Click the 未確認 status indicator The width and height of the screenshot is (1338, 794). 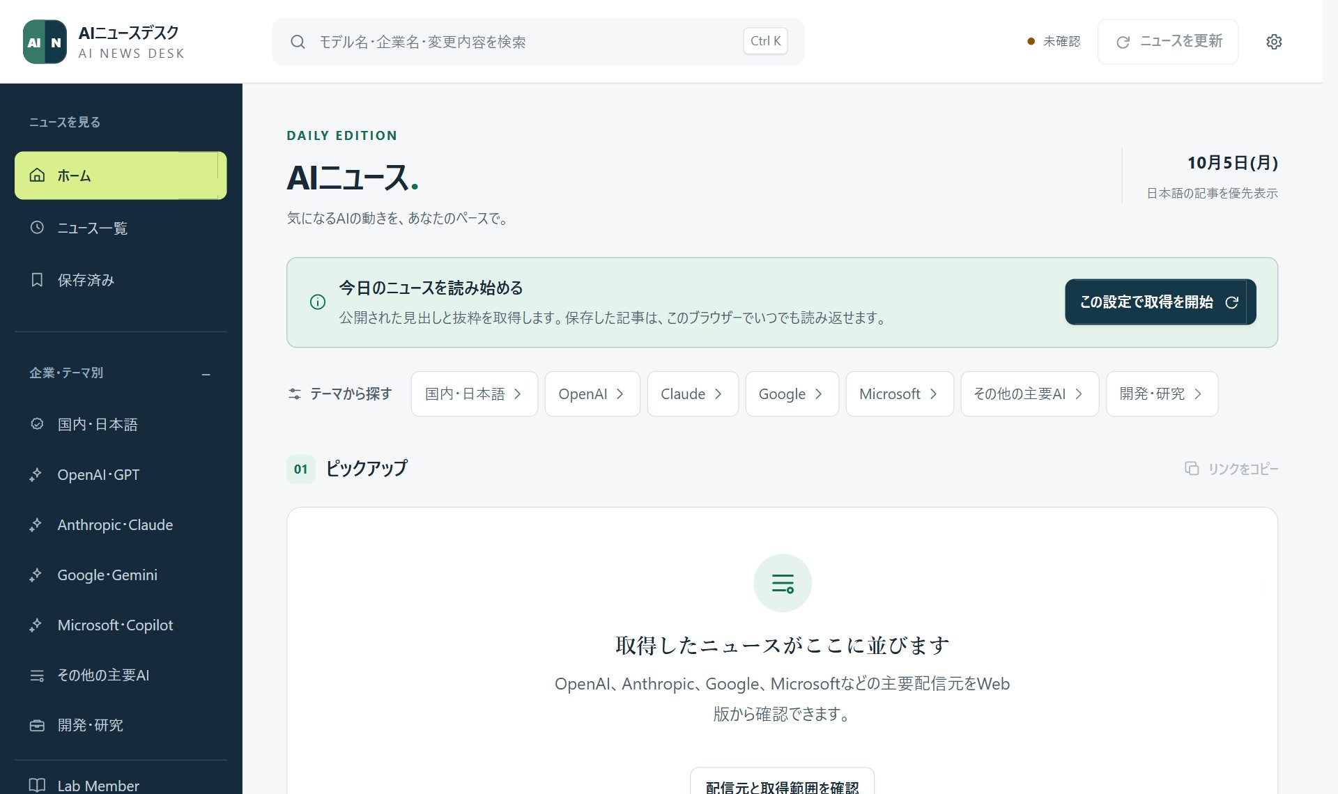(x=1054, y=41)
